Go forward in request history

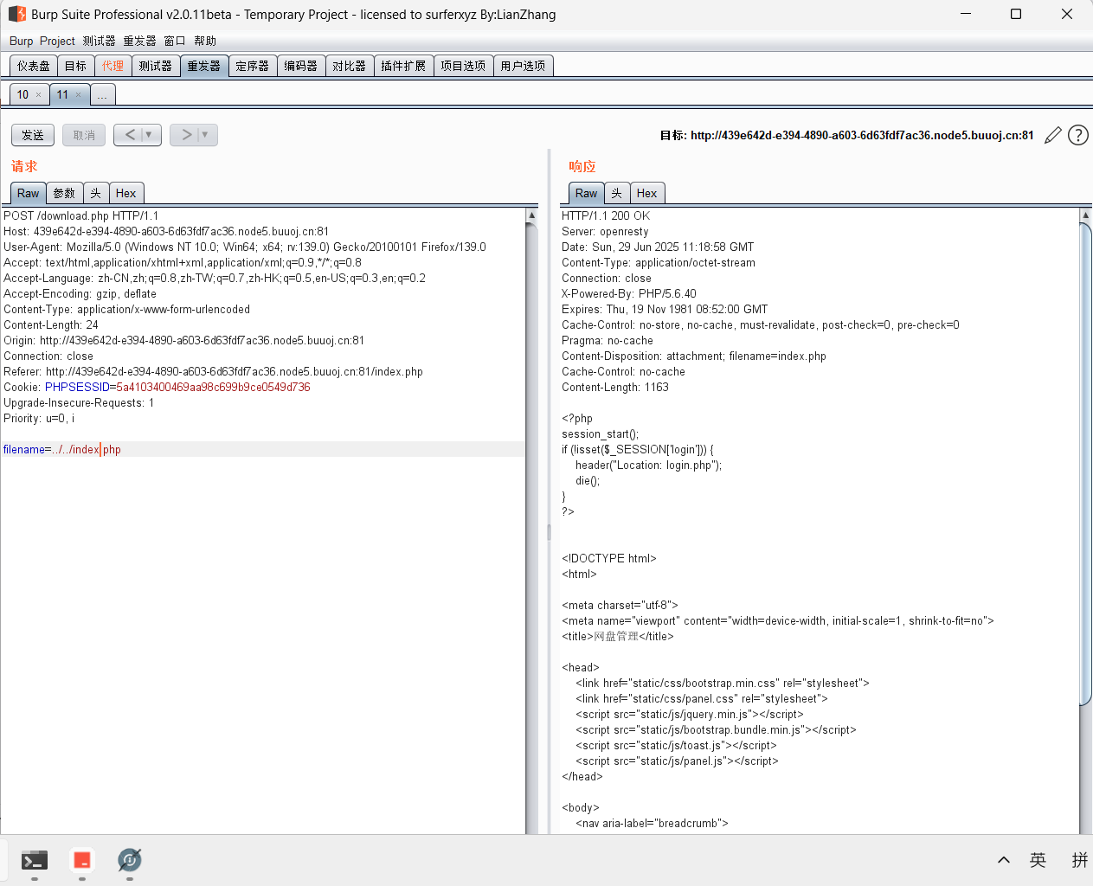point(186,135)
